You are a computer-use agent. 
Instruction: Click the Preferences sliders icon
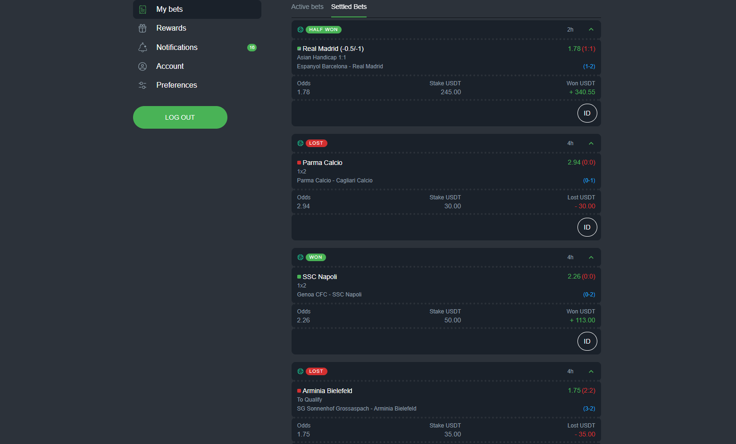tap(142, 85)
